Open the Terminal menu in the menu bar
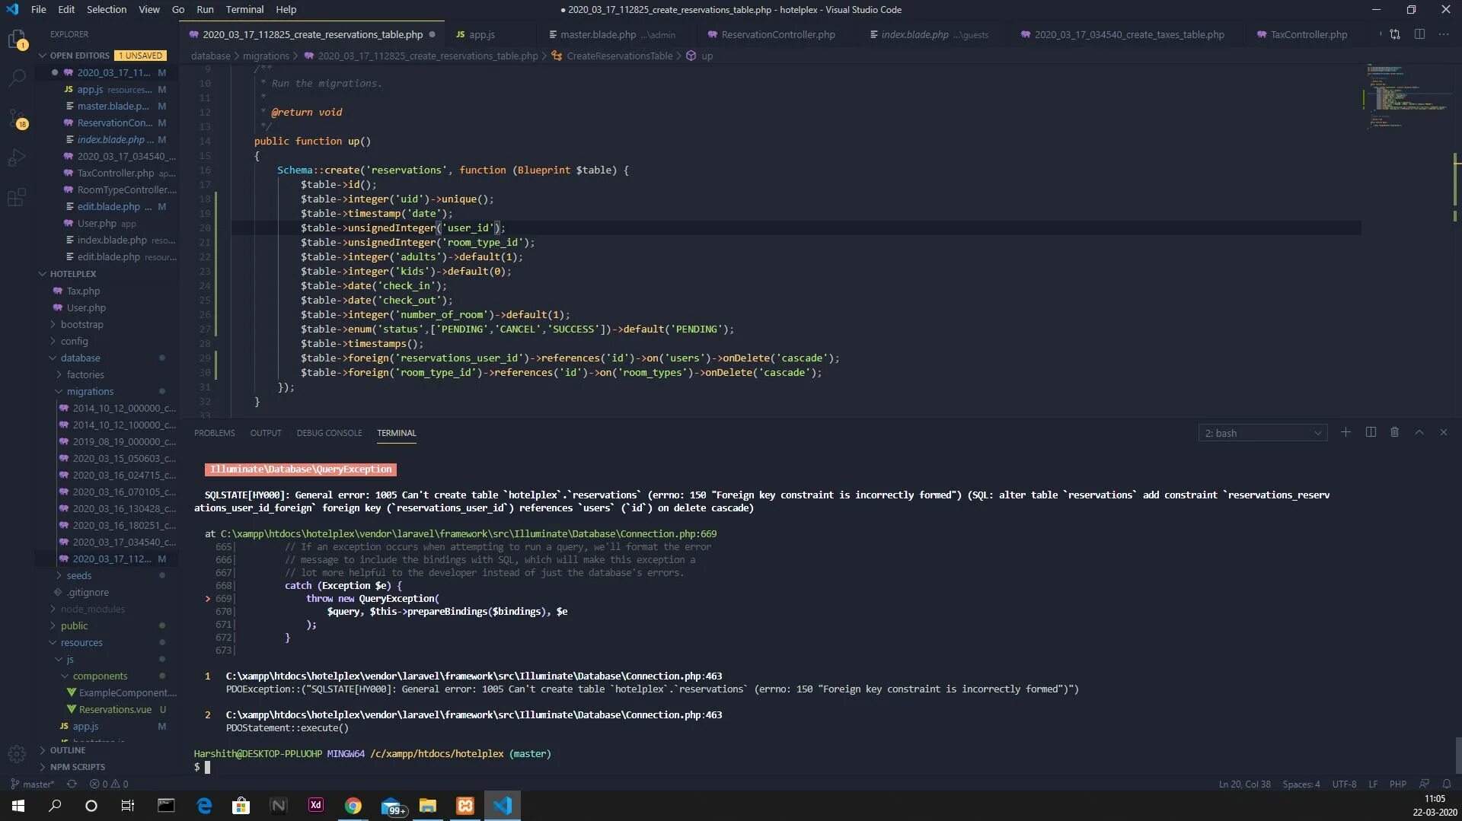Viewport: 1462px width, 821px height. click(244, 9)
